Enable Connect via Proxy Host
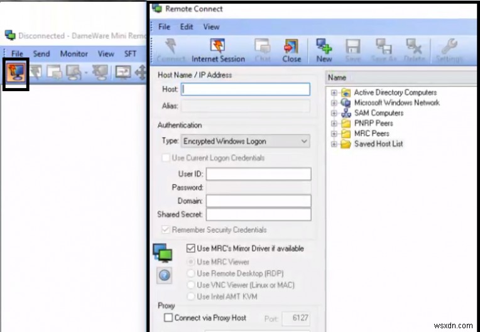 [168, 318]
